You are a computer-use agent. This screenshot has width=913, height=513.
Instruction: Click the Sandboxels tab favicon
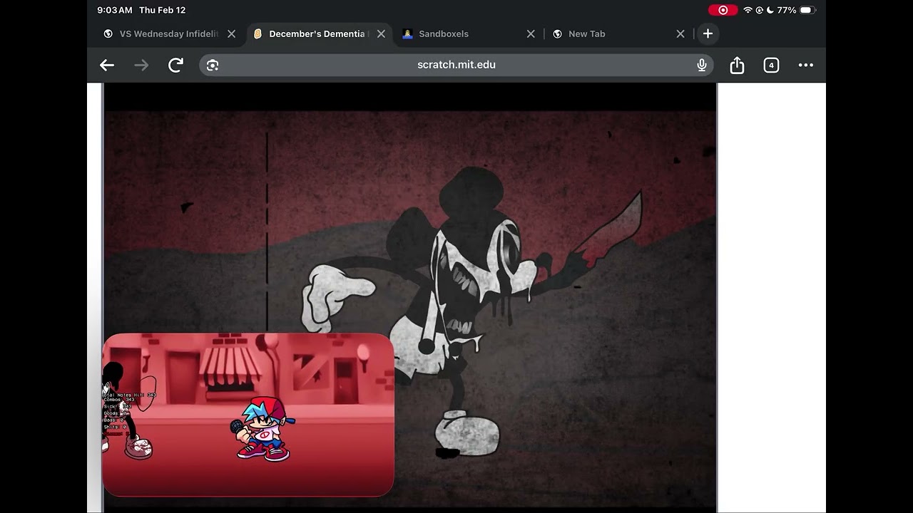pyautogui.click(x=408, y=33)
